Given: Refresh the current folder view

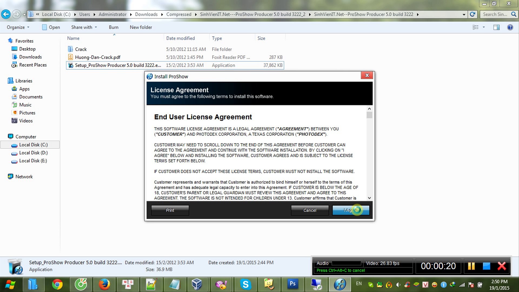Looking at the screenshot, I should coord(473,14).
